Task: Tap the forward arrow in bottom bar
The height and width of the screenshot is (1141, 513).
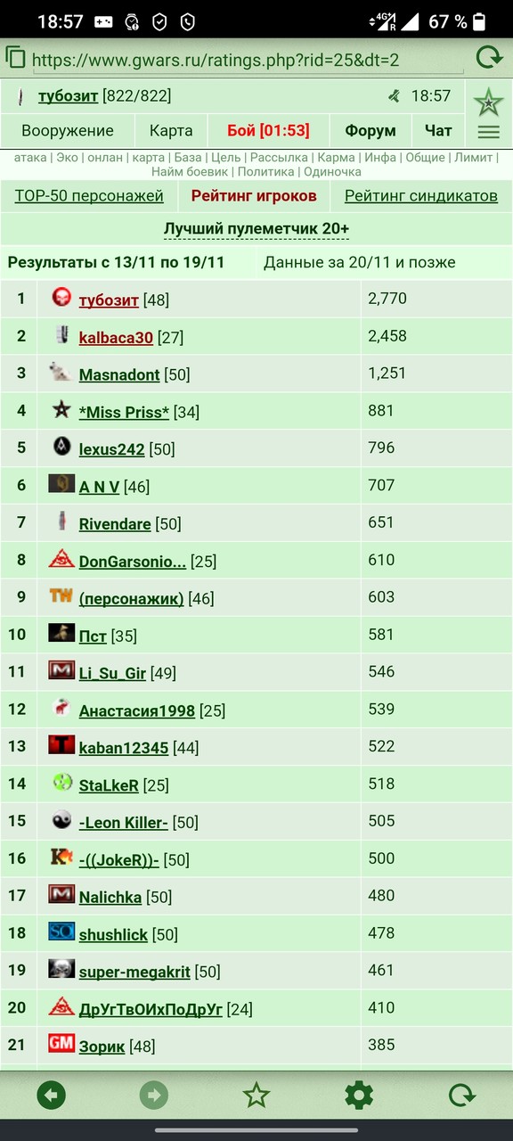Action: [x=154, y=1095]
